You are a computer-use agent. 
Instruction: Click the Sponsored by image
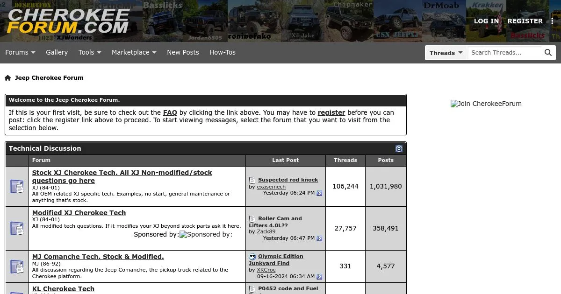pos(206,234)
